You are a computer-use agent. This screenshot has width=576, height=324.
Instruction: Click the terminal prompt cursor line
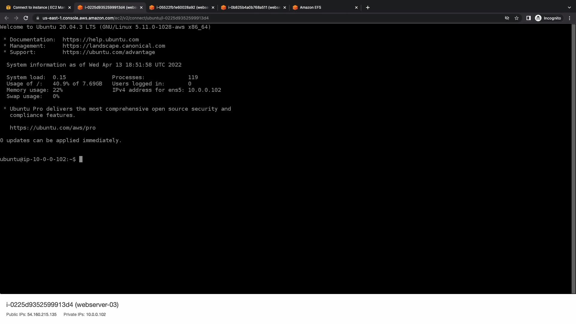click(x=81, y=159)
